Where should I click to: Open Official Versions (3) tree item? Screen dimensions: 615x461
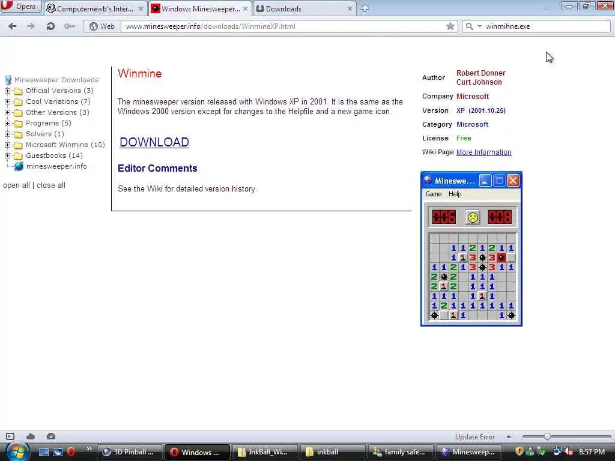click(x=59, y=91)
